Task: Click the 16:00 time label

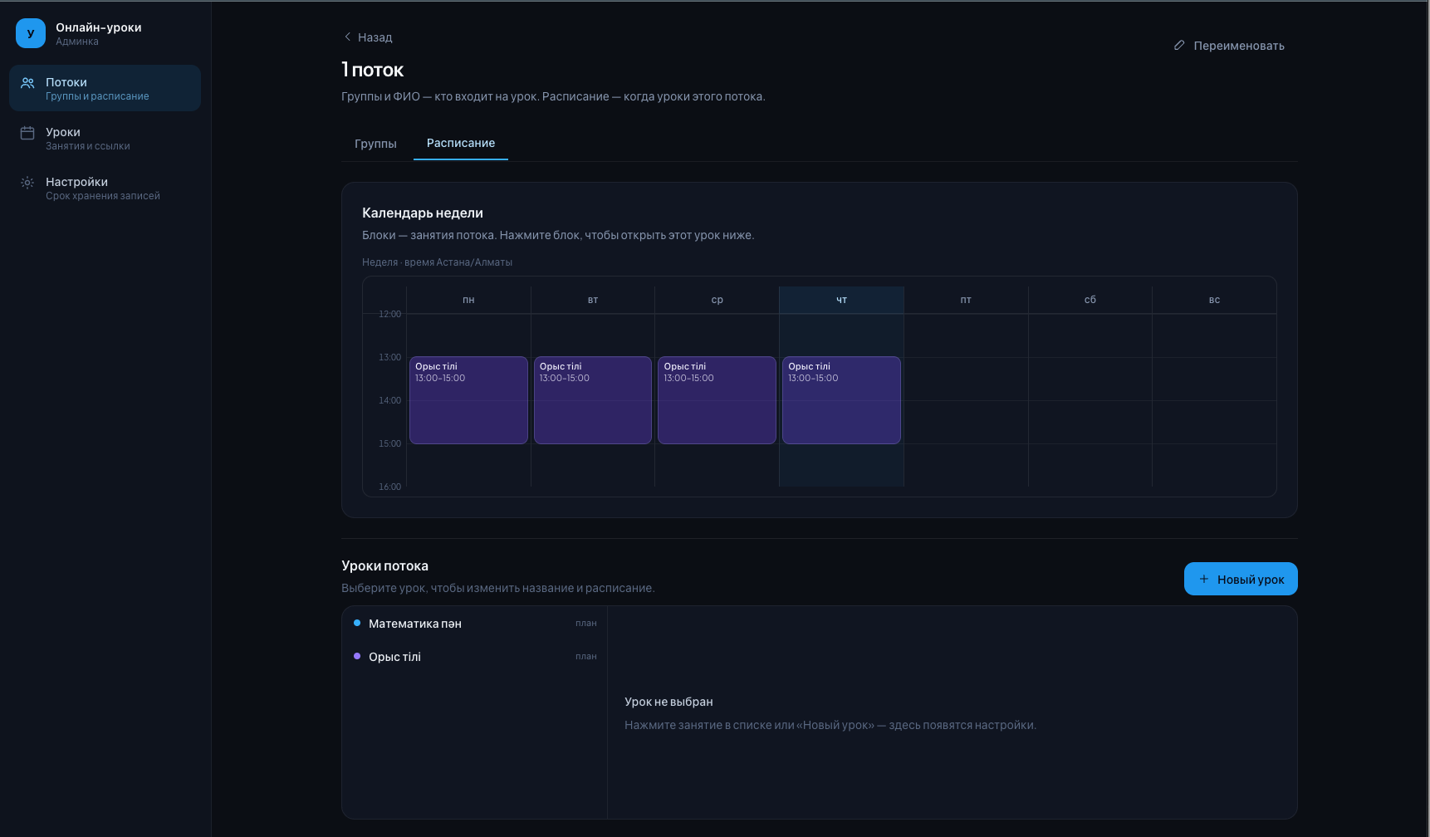Action: 389,487
